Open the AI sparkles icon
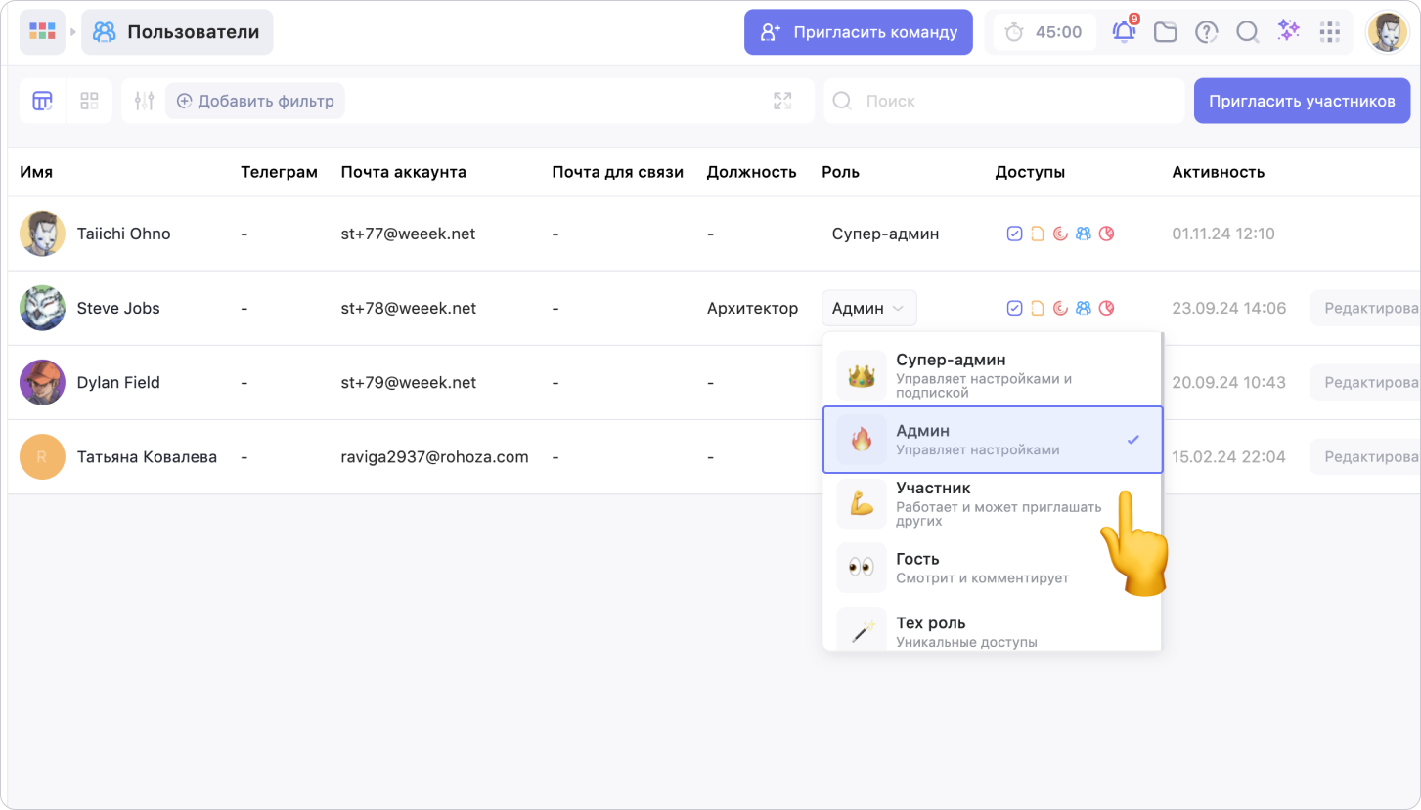Viewport: 1421px width, 810px height. (x=1288, y=32)
